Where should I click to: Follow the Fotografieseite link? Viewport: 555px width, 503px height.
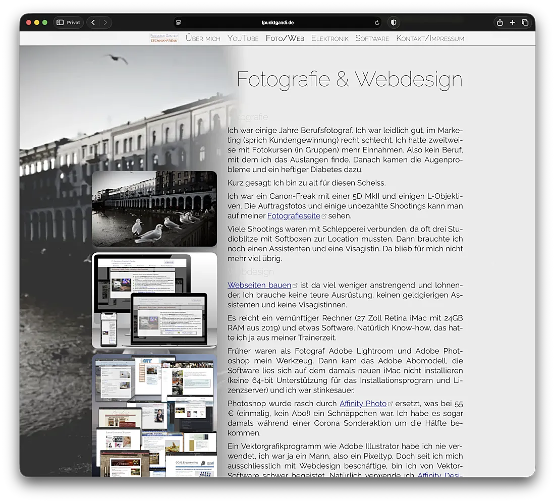294,216
